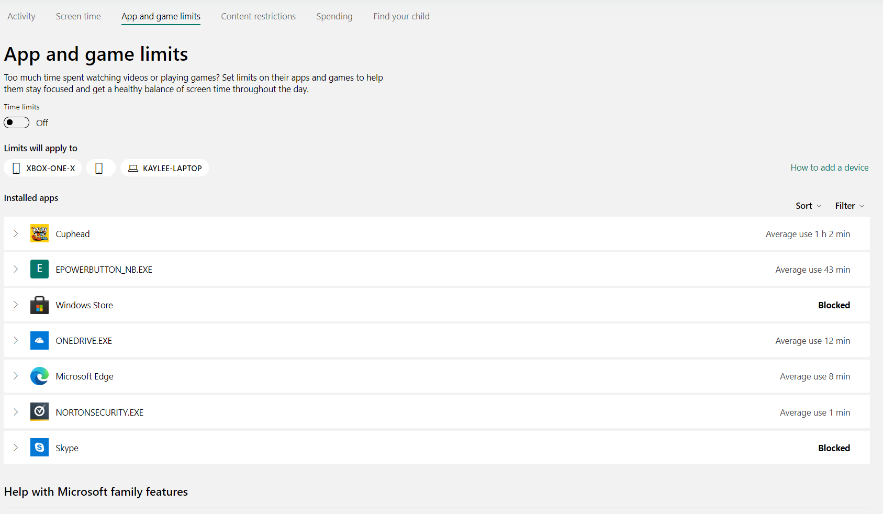Select the App and game limits tab

pyautogui.click(x=161, y=16)
